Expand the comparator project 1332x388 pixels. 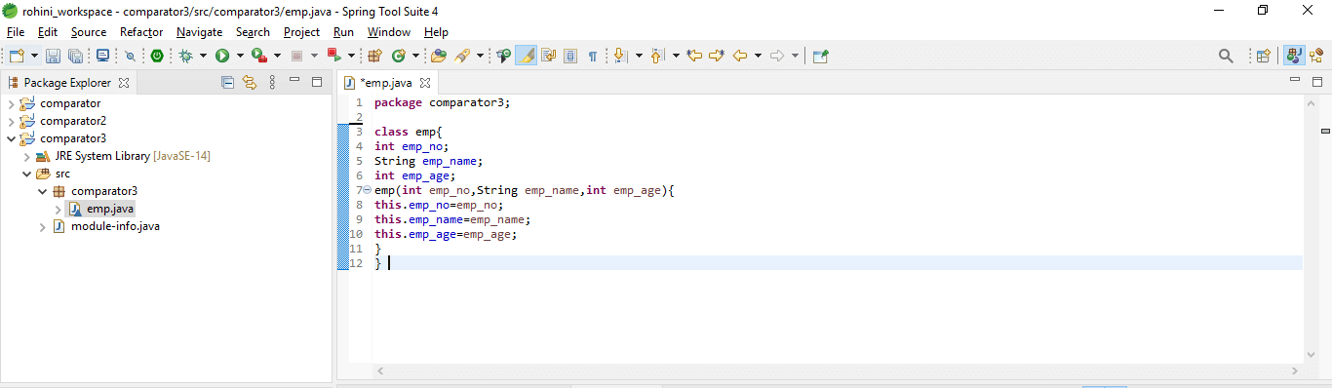tap(12, 103)
